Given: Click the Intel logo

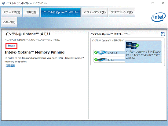Looking at the screenshot, I should [x=159, y=17].
